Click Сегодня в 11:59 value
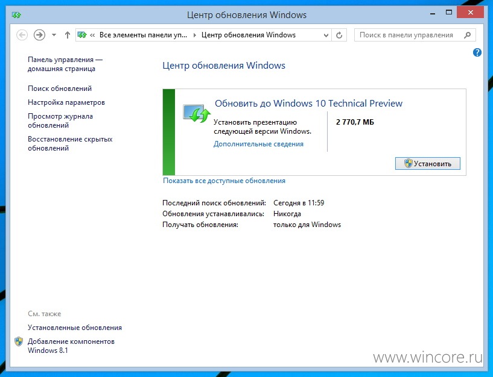This screenshot has height=377, width=493. (x=299, y=203)
